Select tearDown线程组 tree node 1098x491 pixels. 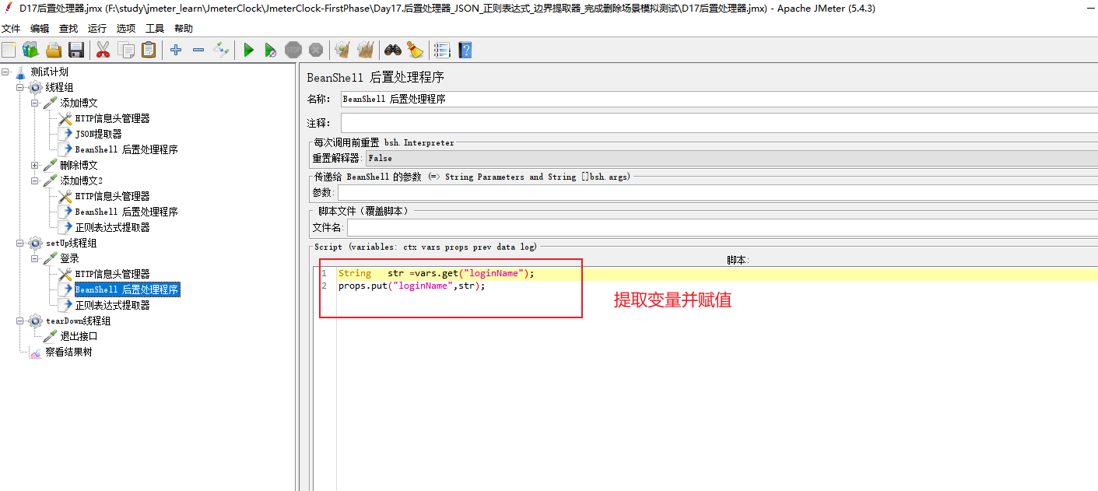(78, 321)
